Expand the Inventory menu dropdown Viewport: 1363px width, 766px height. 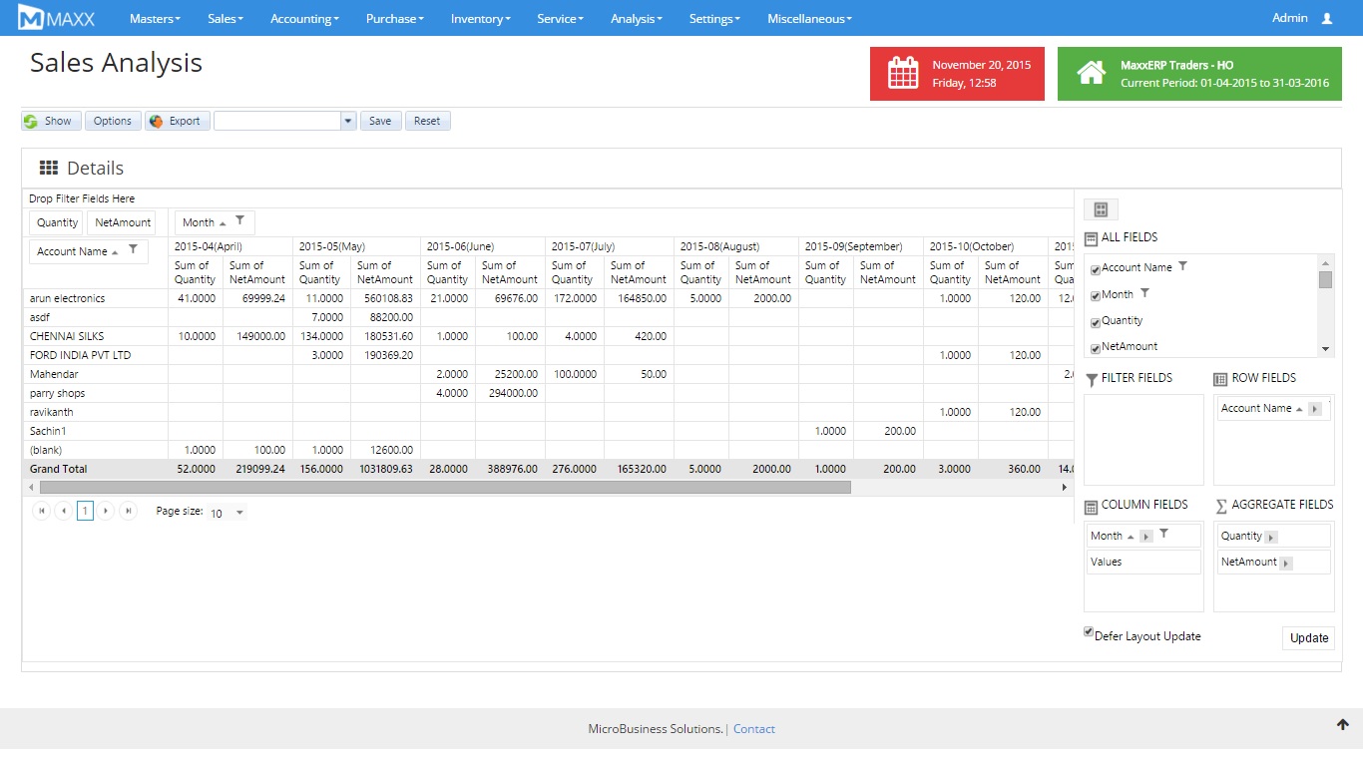pyautogui.click(x=480, y=19)
